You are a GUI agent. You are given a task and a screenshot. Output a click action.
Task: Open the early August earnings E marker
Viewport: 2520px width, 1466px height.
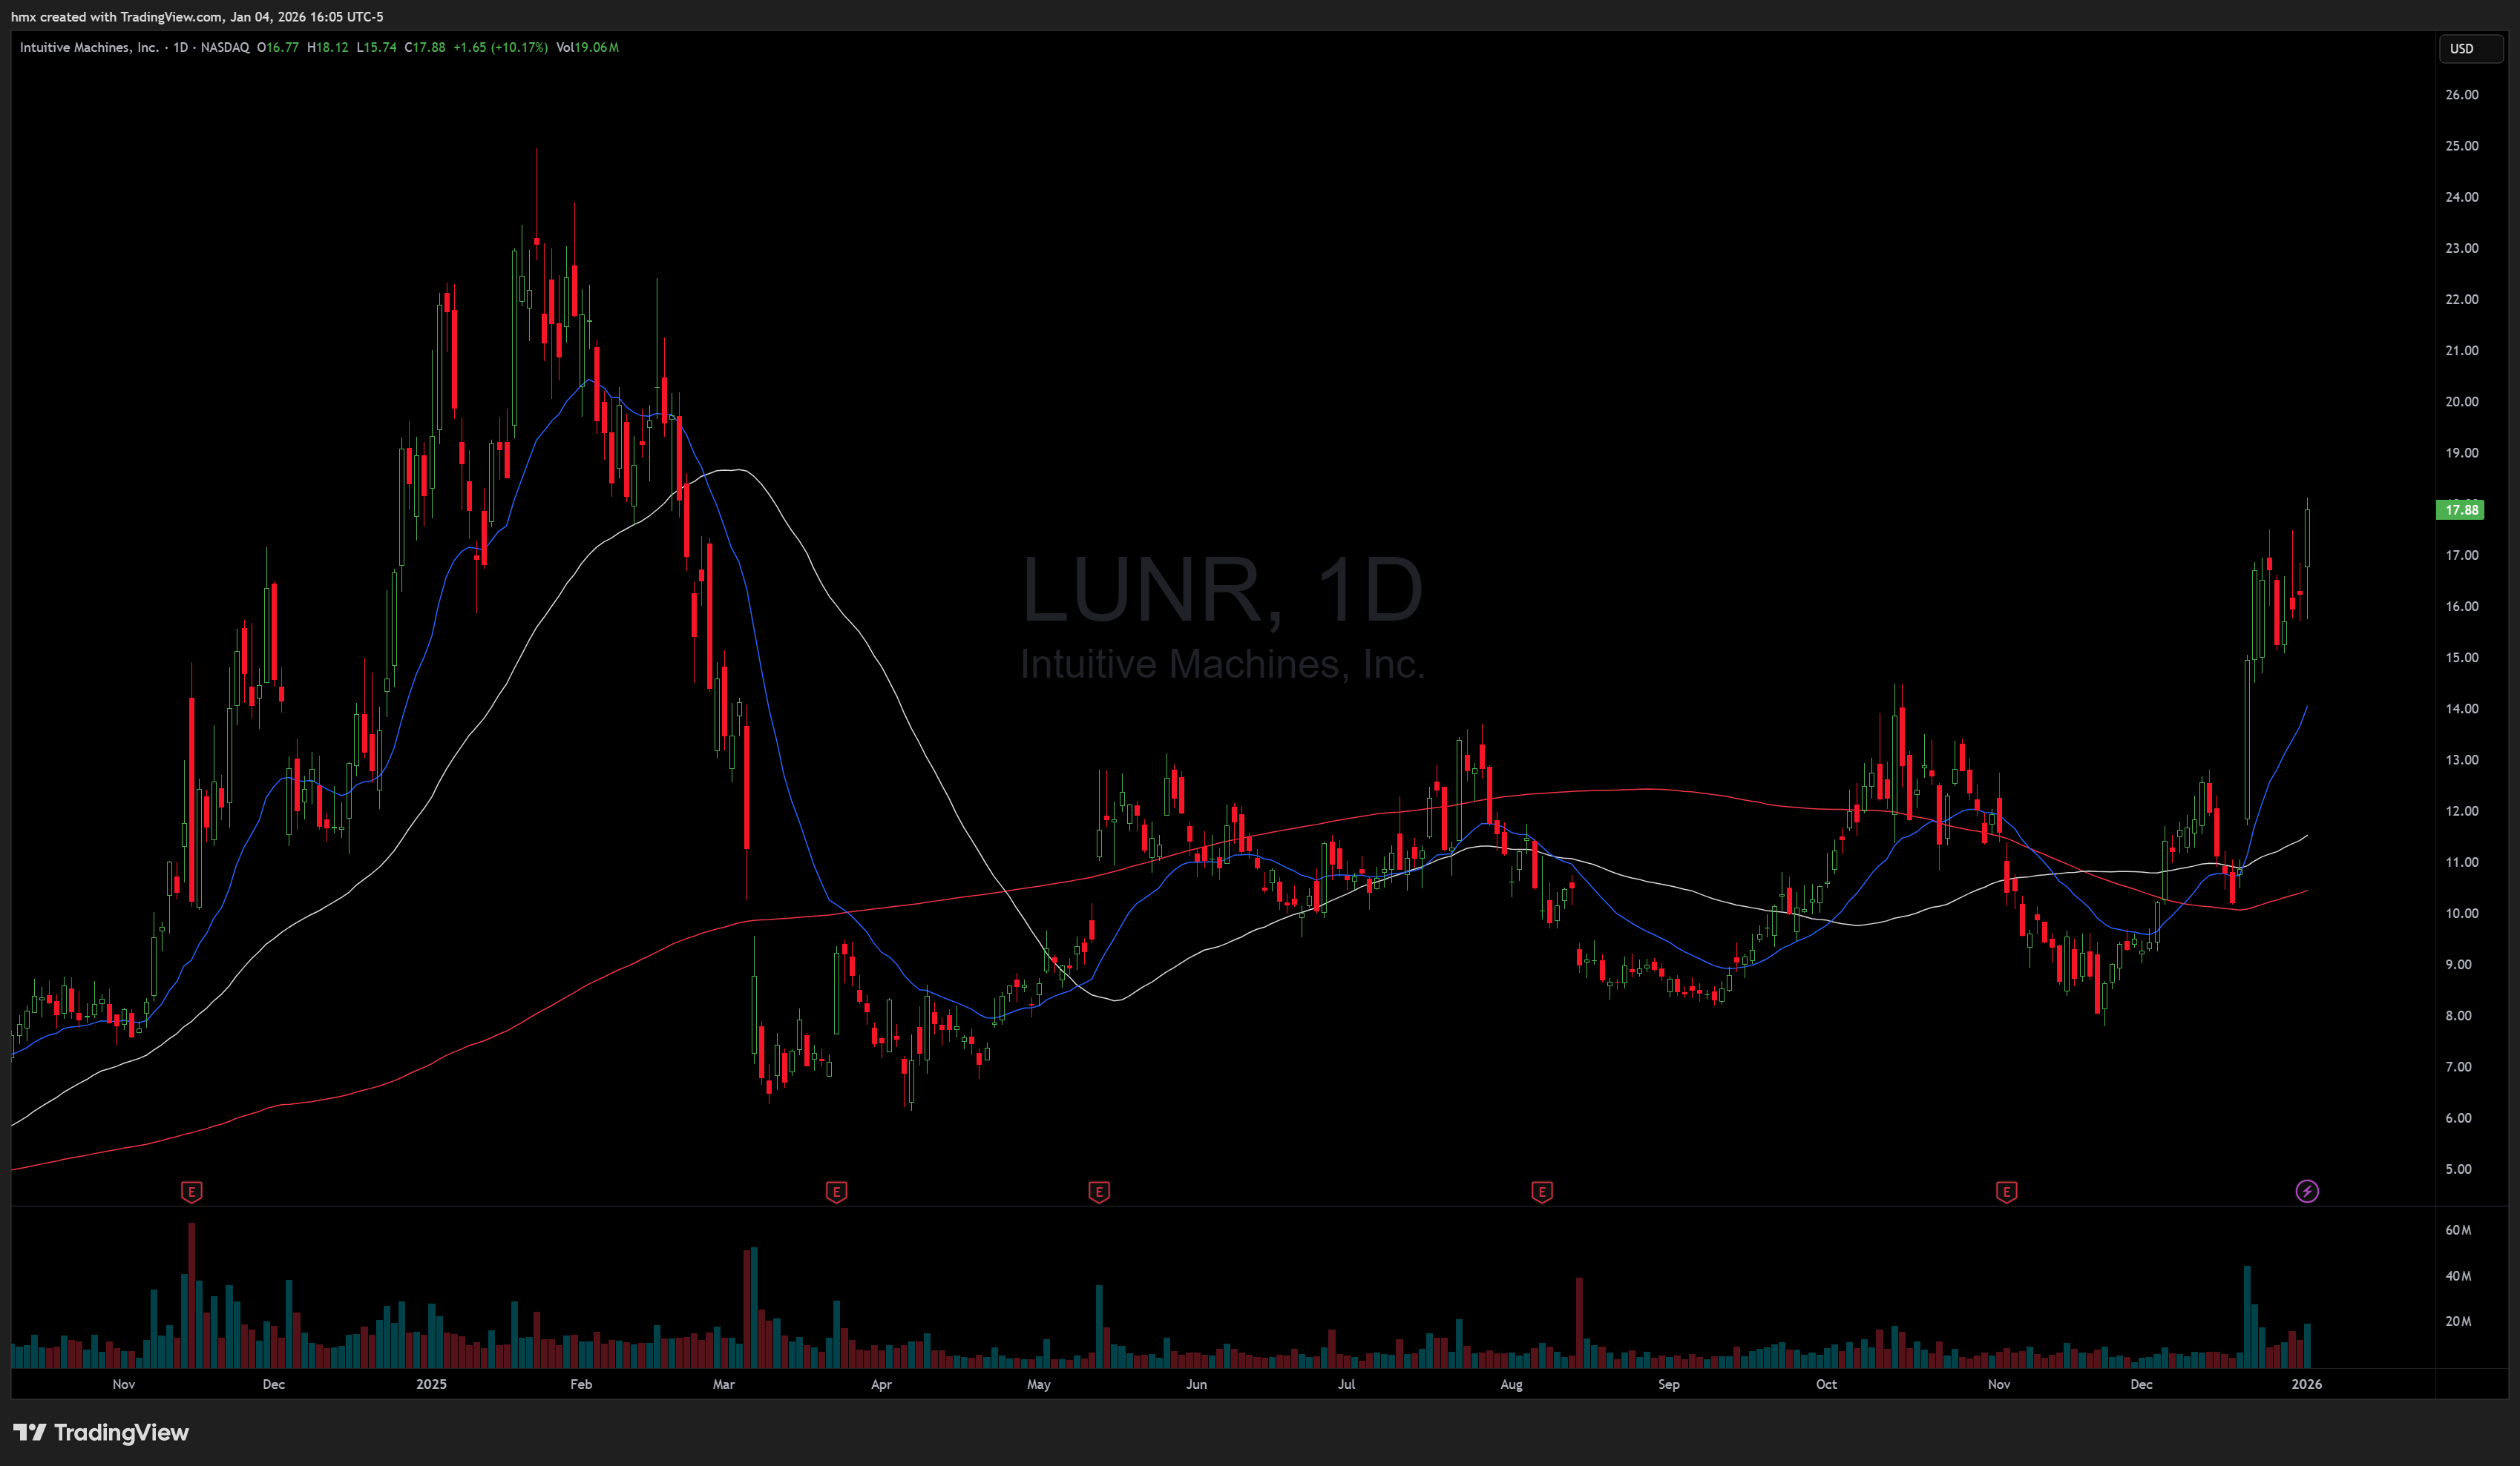(x=1541, y=1191)
